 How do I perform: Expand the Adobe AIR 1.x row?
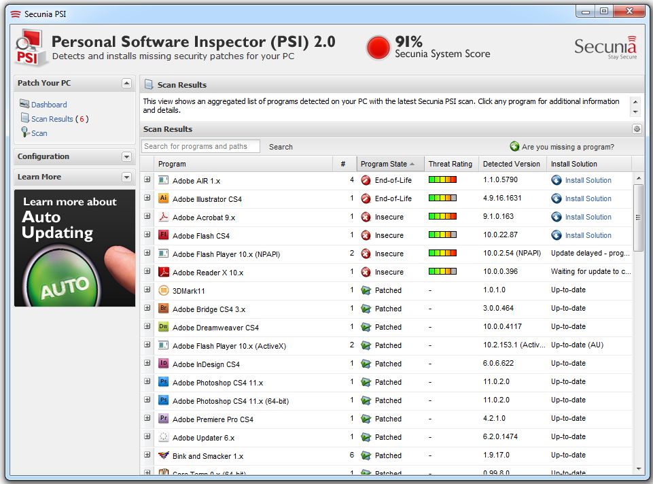[147, 179]
